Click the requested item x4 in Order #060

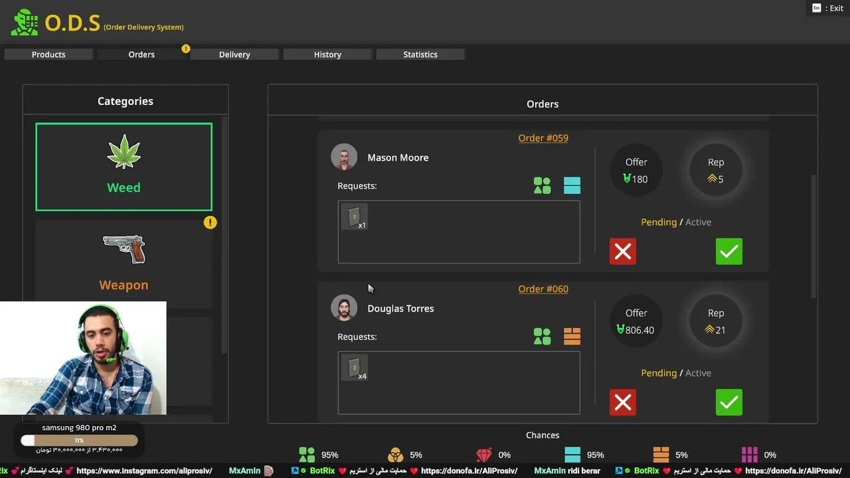pyautogui.click(x=354, y=368)
